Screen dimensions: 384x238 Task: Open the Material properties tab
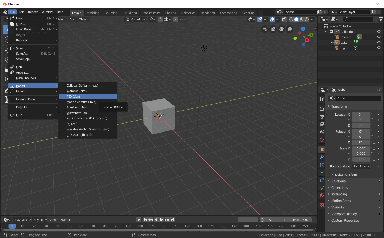point(322,195)
